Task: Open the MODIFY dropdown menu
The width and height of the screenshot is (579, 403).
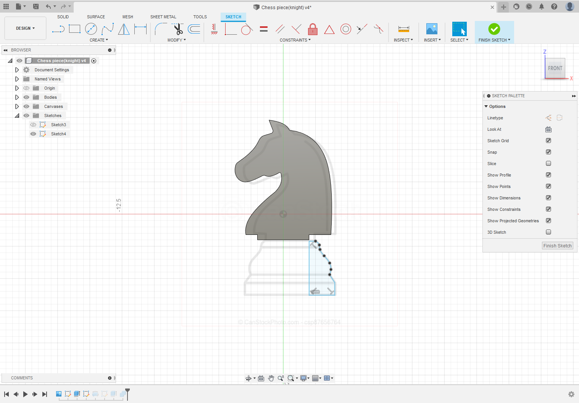Action: (x=177, y=40)
